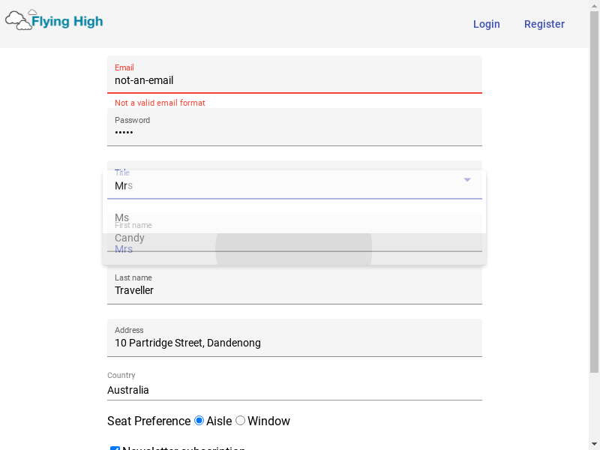Select the Aisle seat radio button

pyautogui.click(x=199, y=421)
